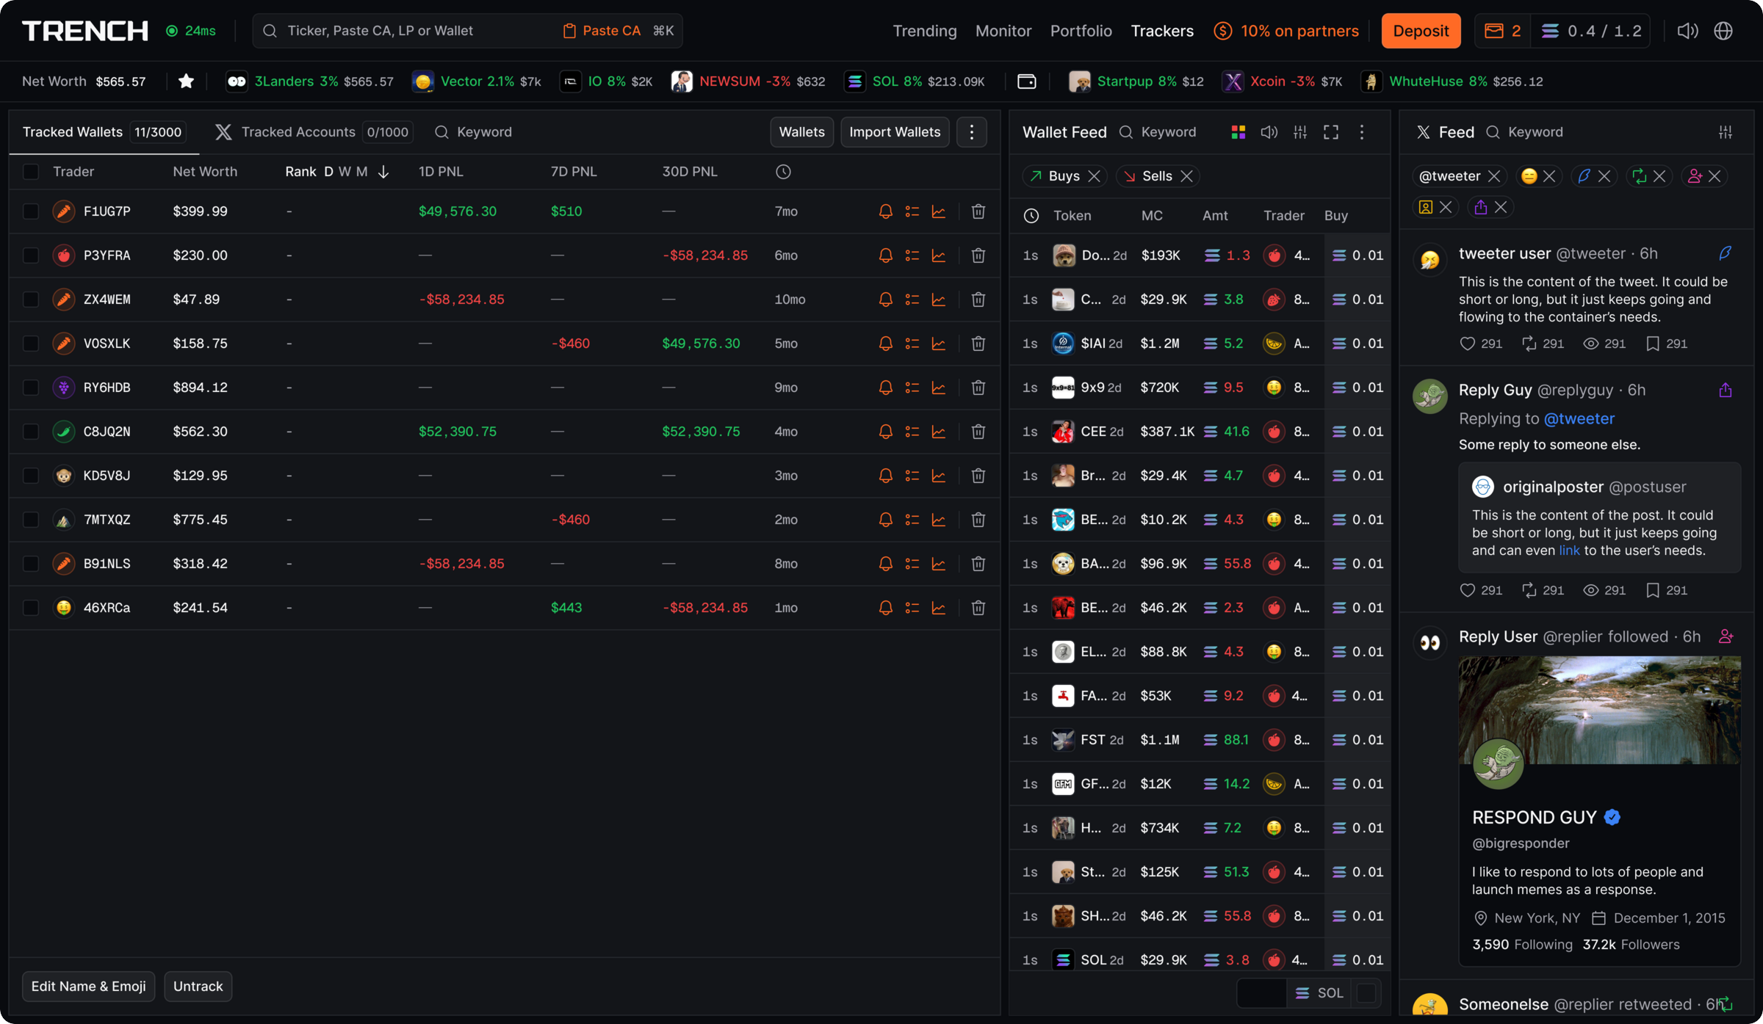The width and height of the screenshot is (1763, 1024).
Task: Check the VOSXLK wallet checkbox
Action: [x=30, y=344]
